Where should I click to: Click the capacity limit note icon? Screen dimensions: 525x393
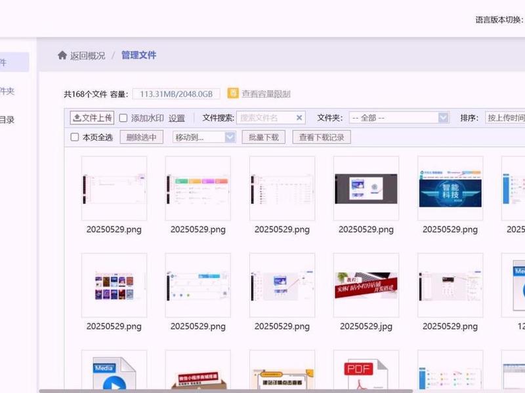(x=233, y=94)
